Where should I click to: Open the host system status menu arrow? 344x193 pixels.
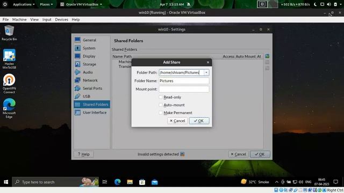pyautogui.click(x=341, y=4)
